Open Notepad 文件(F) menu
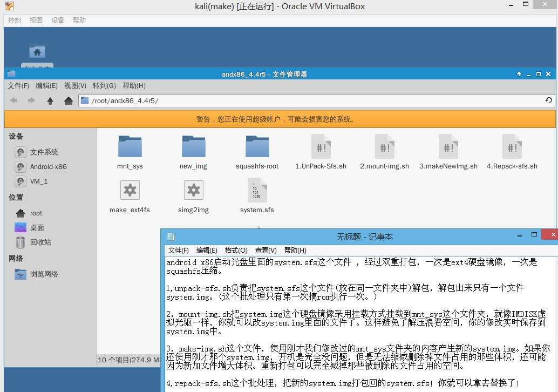Viewport: 558px width, 392px height. point(178,251)
